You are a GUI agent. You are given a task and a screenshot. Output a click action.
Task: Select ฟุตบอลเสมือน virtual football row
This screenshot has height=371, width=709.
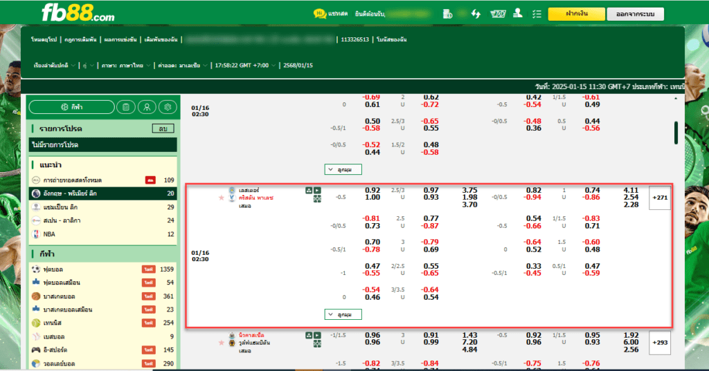(x=103, y=283)
